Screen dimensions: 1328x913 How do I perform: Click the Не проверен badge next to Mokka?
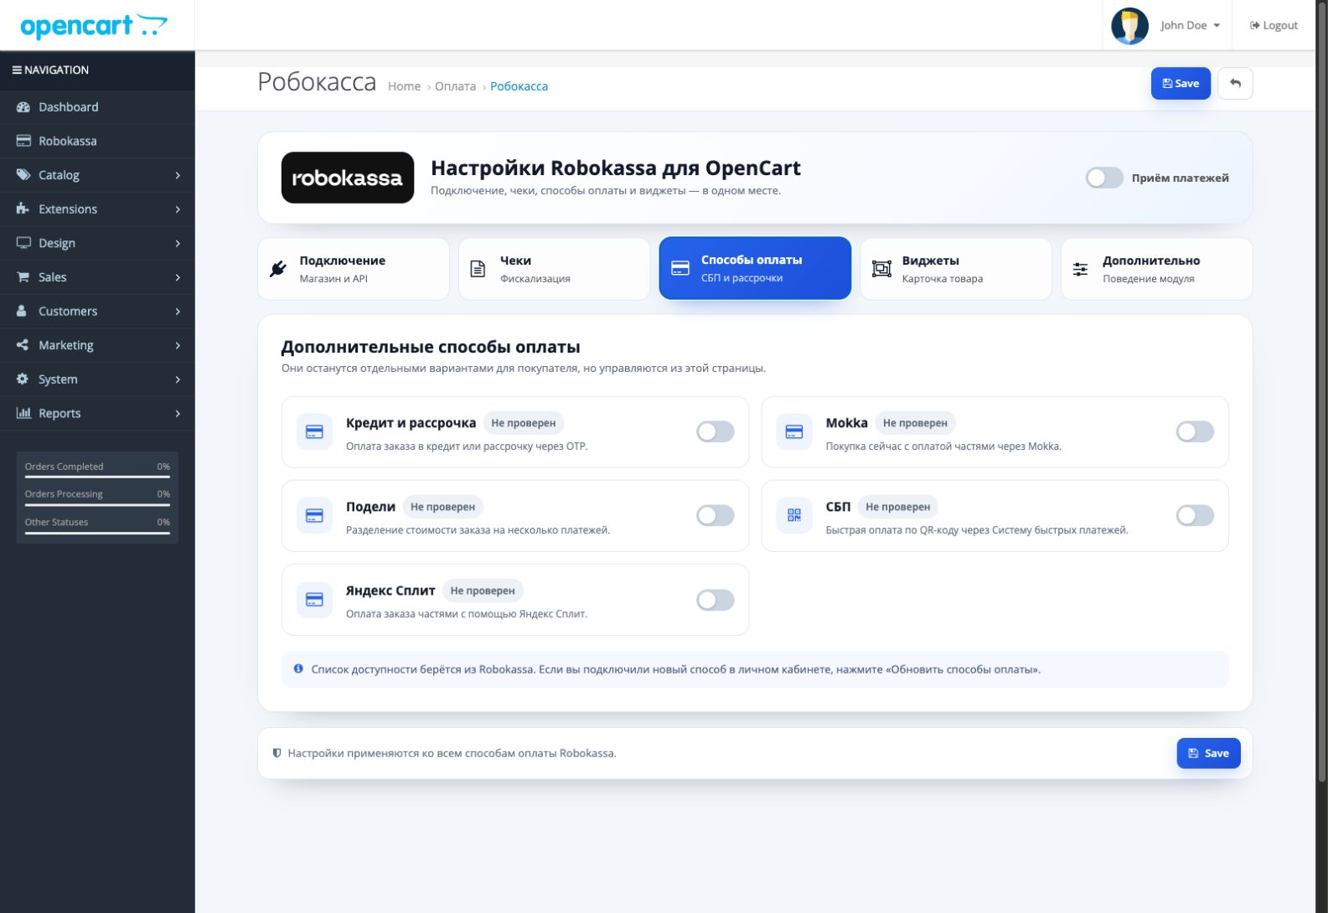click(x=915, y=423)
